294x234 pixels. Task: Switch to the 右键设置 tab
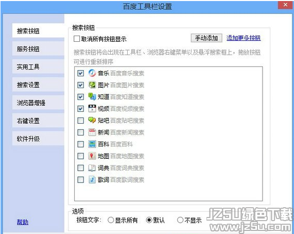click(x=38, y=121)
